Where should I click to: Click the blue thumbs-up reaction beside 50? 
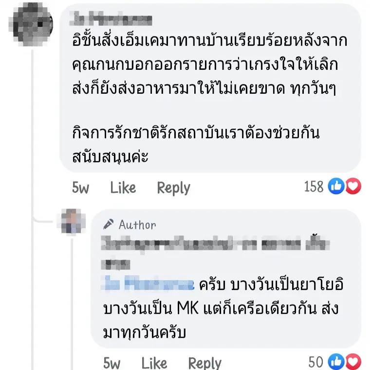[x=336, y=362]
